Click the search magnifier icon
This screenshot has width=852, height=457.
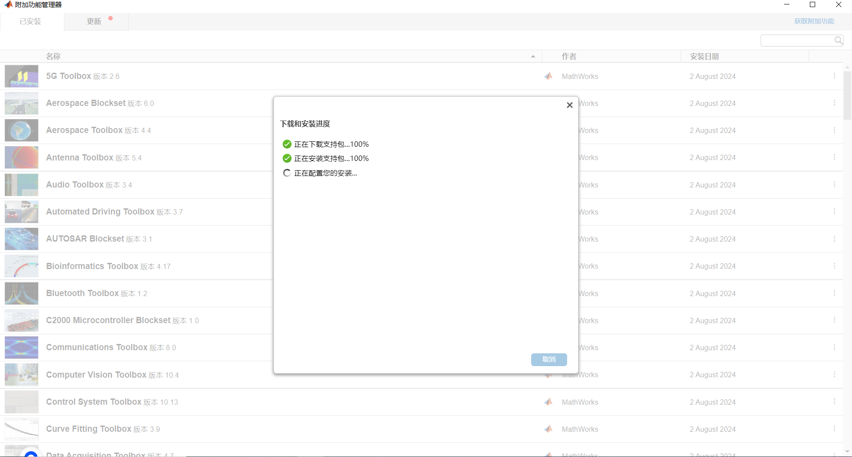[838, 41]
